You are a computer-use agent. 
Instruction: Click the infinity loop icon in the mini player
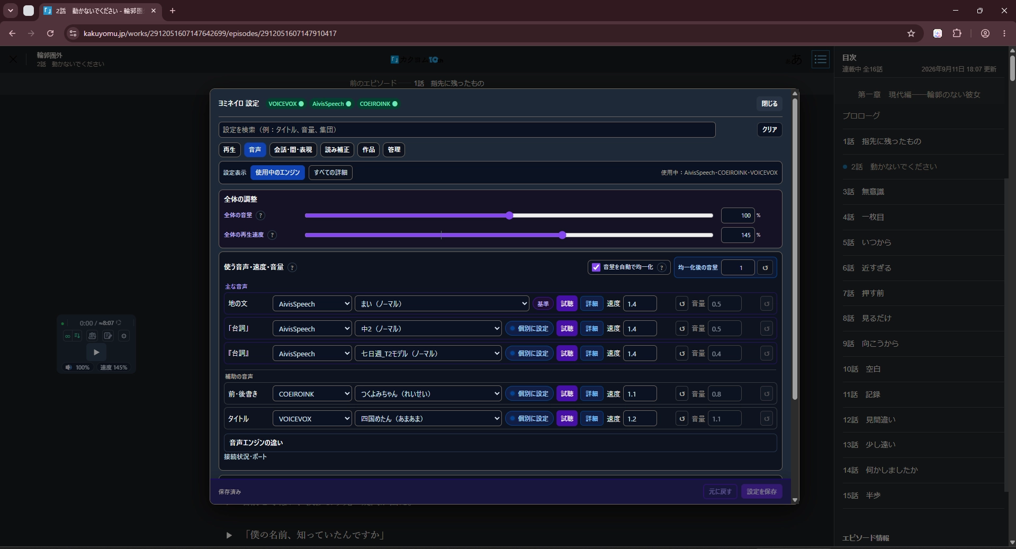pos(67,336)
